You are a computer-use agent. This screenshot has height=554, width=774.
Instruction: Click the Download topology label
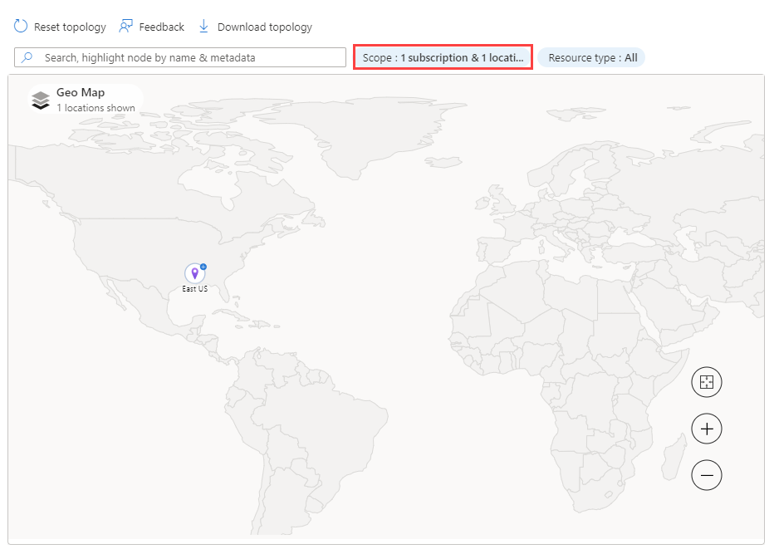[x=265, y=27]
